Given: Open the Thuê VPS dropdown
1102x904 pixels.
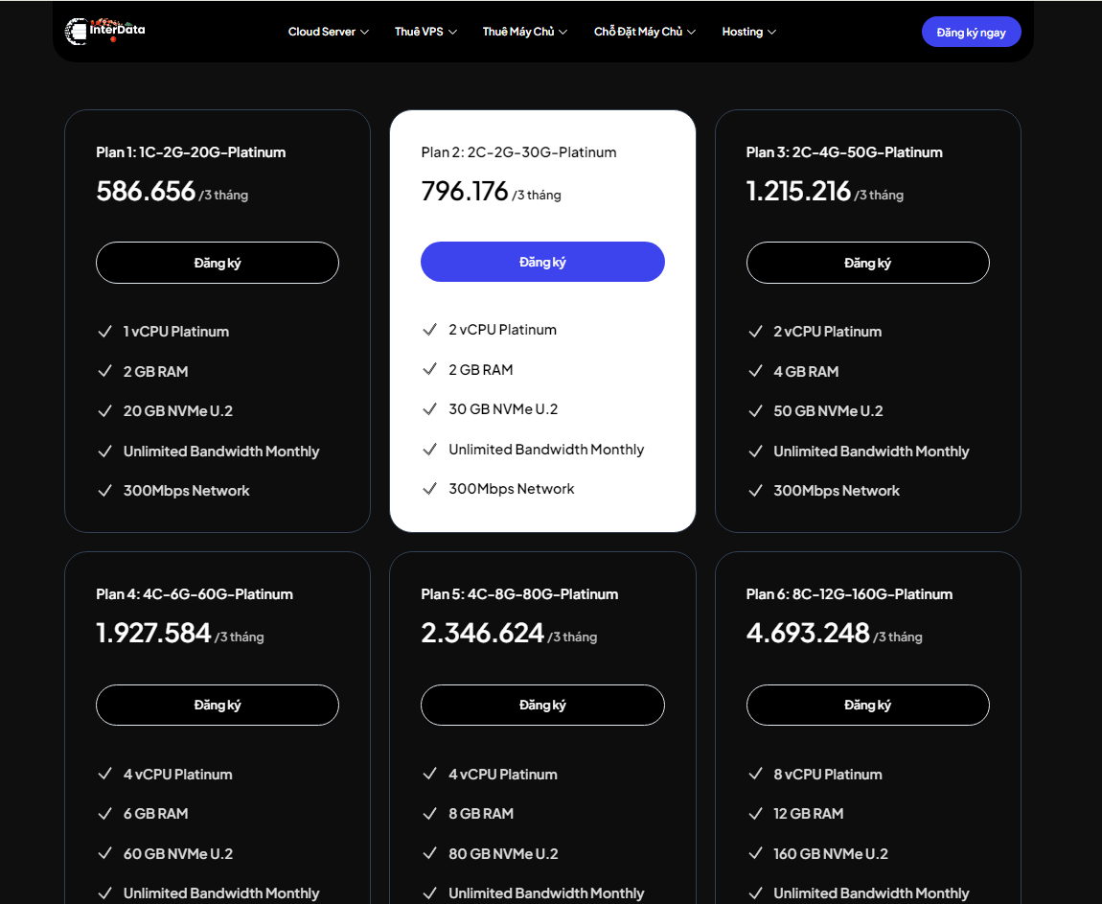Looking at the screenshot, I should pos(425,32).
